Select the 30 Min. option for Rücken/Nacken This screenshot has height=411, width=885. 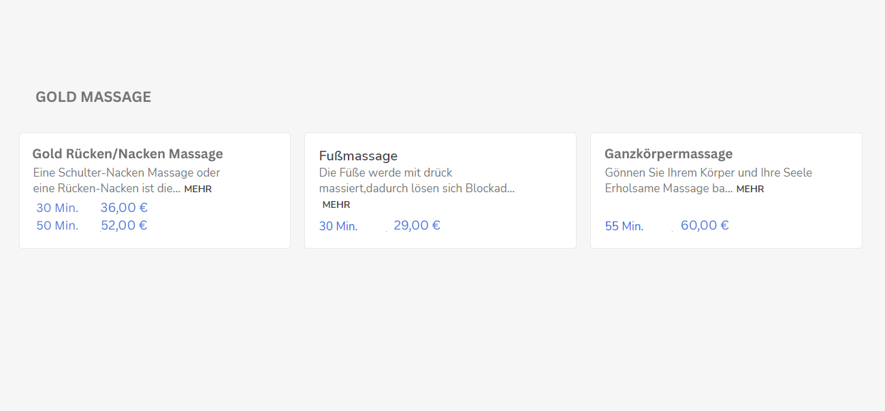57,208
